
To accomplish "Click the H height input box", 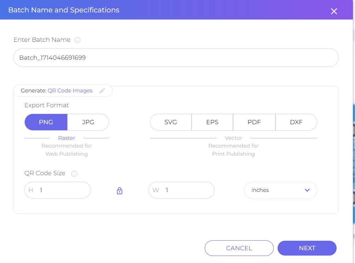I will click(57, 190).
